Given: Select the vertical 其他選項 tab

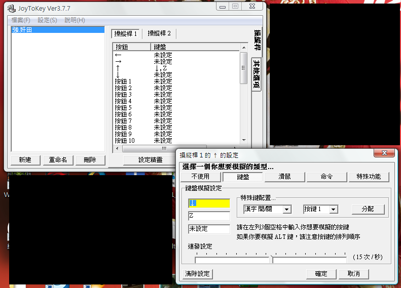Looking at the screenshot, I should click(x=256, y=74).
